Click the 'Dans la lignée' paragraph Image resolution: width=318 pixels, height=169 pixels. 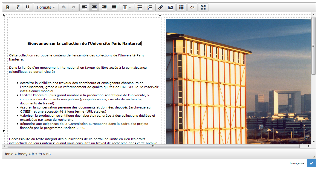[78, 70]
